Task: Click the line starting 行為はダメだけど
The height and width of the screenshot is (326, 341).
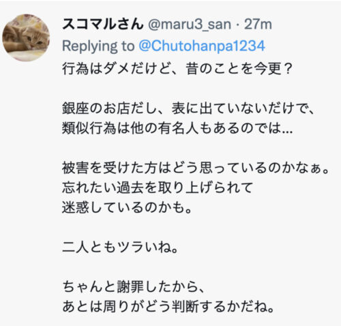Action: (177, 68)
